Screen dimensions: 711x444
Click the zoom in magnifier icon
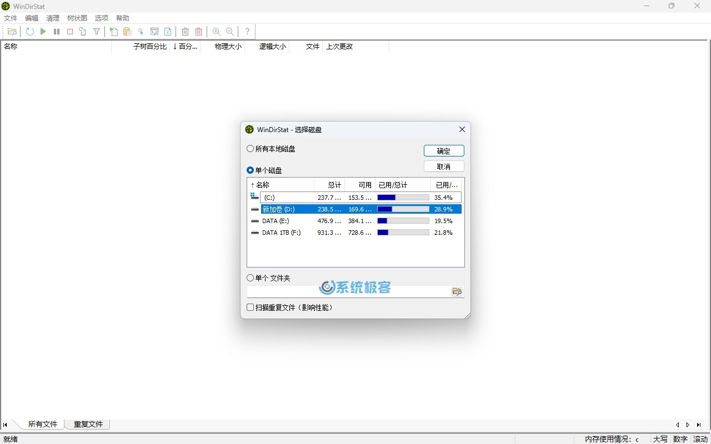[217, 32]
